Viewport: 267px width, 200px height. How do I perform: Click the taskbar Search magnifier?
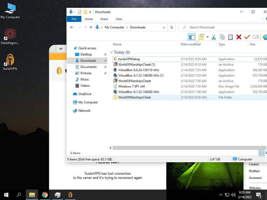[19, 195]
